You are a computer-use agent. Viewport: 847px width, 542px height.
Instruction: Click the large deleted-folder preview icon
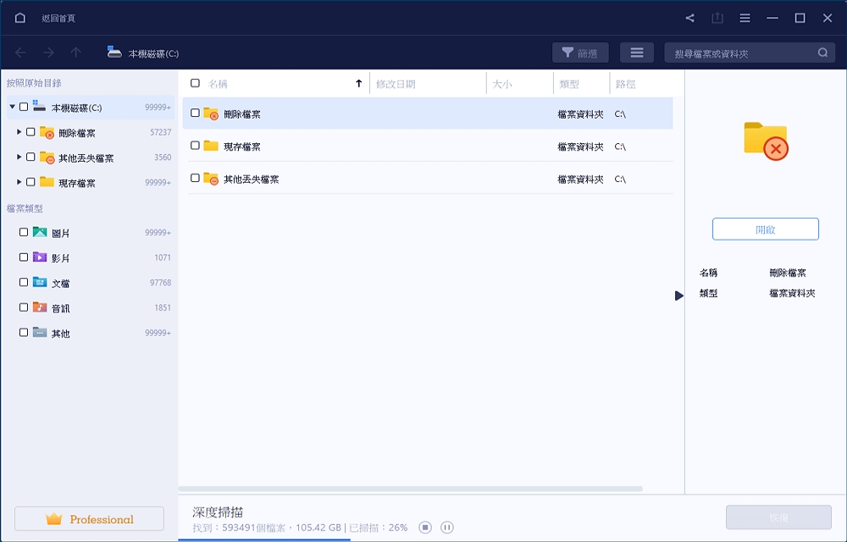point(766,141)
